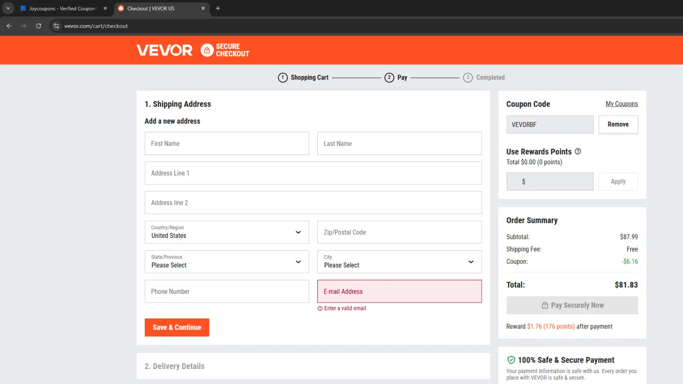Screen dimensions: 683x384
Task: Click the VEVOR logo in header
Action: (x=164, y=50)
